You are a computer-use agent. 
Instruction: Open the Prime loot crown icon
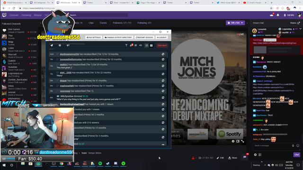click(x=271, y=15)
